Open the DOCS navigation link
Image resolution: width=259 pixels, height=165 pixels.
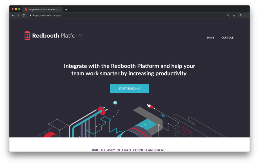[210, 38]
